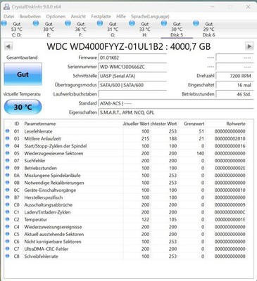Click the 30 °C temperature button
Viewport: 257px width, 281px height.
point(23,107)
